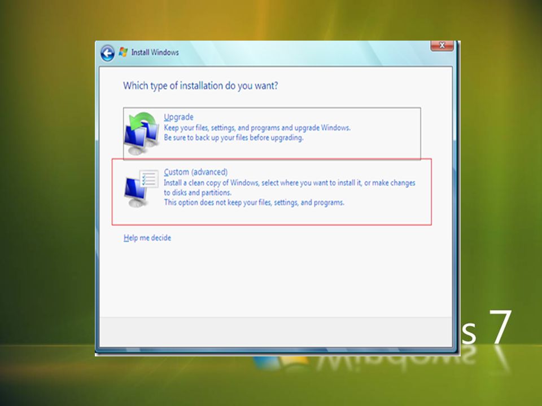542x406 pixels.
Task: Click 'Which type of installation do you want?' heading
Action: point(200,86)
